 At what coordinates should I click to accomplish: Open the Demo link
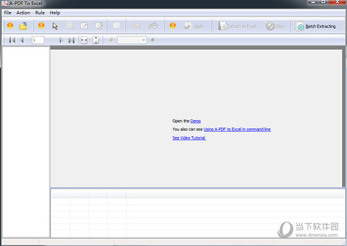coord(195,121)
